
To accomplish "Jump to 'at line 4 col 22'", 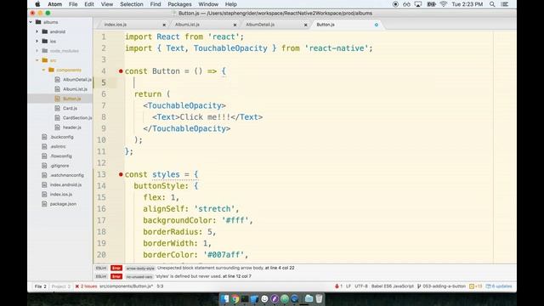I will [280, 268].
